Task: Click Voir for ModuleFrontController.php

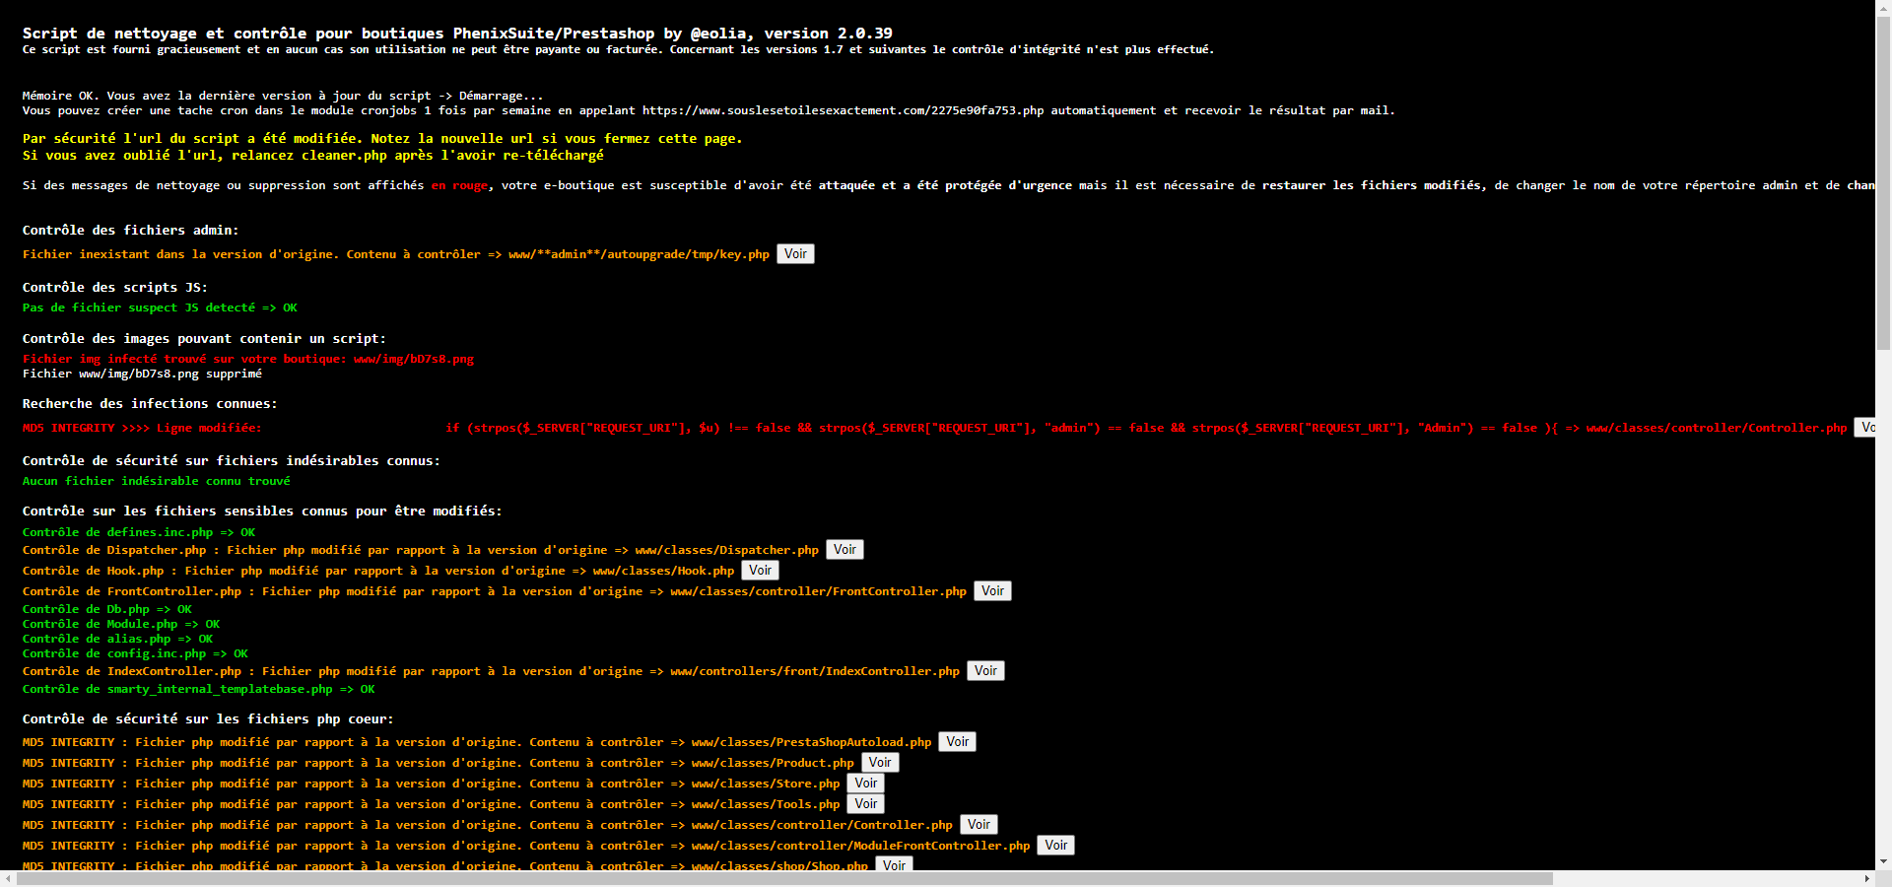Action: 1055,846
